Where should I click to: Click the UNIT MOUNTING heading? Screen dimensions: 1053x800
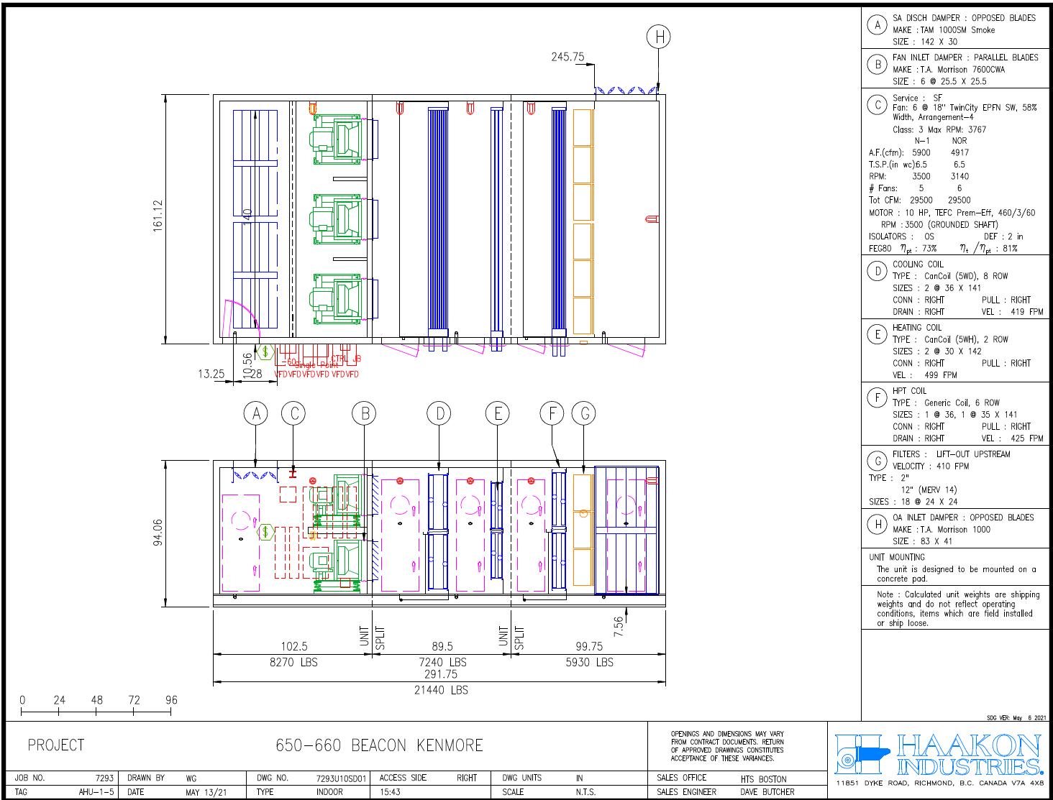pyautogui.click(x=897, y=557)
